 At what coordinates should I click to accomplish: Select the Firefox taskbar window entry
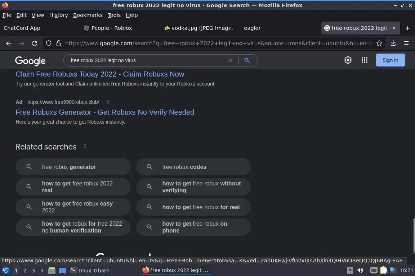point(175,271)
